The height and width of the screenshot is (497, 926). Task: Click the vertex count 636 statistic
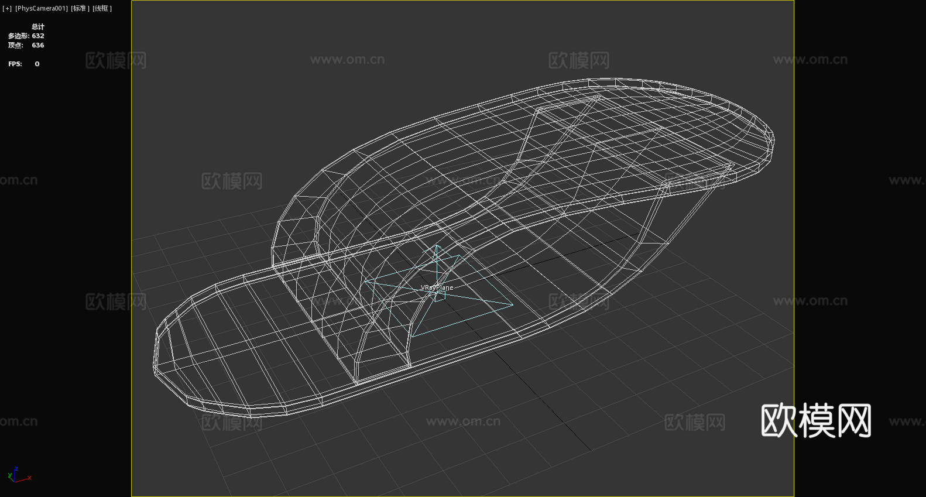(38, 45)
